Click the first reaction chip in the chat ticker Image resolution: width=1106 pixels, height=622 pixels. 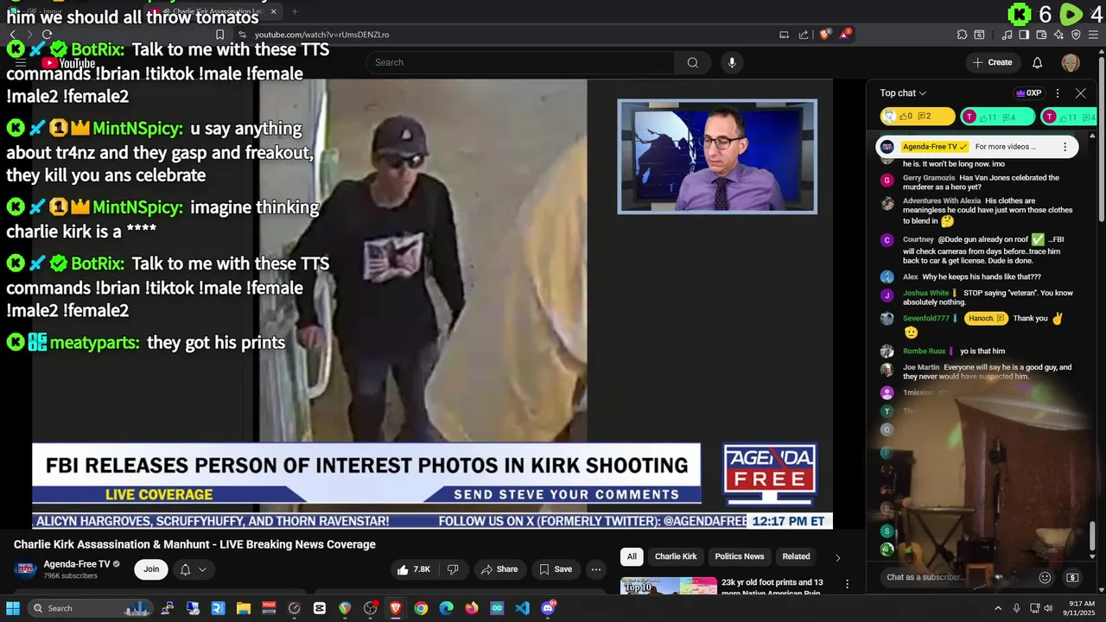[918, 117]
